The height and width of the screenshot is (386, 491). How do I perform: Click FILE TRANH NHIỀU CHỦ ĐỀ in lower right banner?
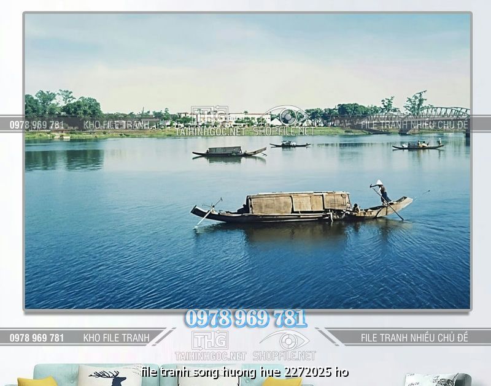414,338
